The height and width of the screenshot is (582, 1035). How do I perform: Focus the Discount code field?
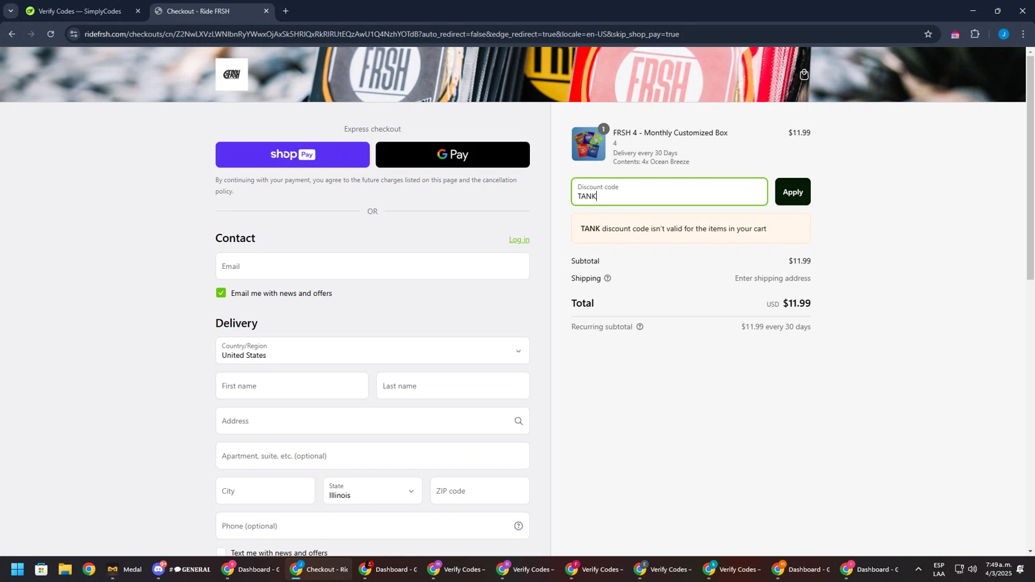tap(669, 192)
